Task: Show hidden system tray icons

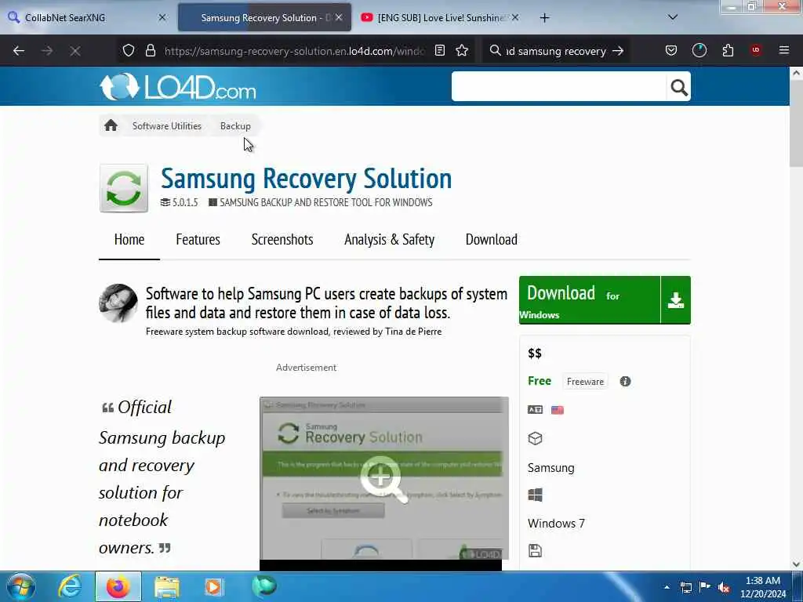Action: (667, 587)
